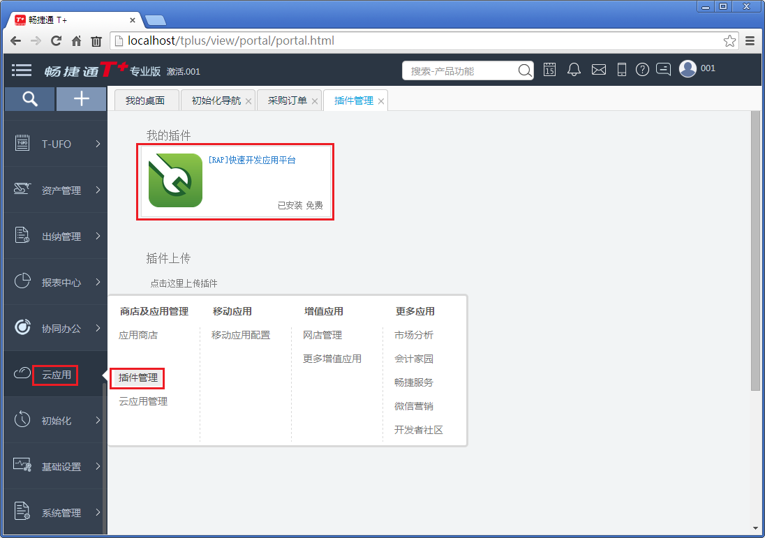765x538 pixels.
Task: Expand the 资产管理 chevron
Action: 98,189
